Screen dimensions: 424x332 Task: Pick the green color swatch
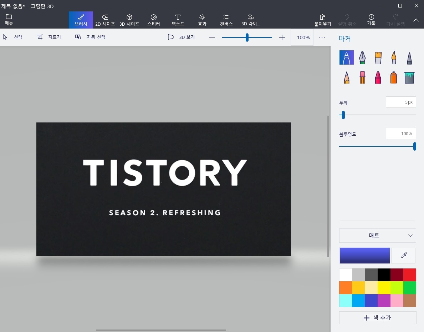(x=410, y=288)
